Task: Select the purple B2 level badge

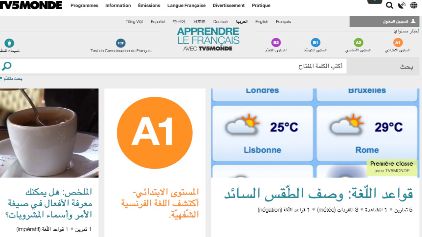Action: click(x=276, y=42)
